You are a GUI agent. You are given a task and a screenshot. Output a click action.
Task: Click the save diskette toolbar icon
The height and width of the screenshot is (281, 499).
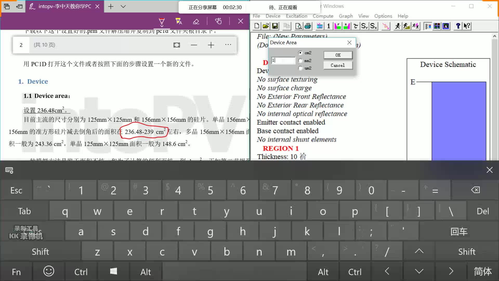275,26
